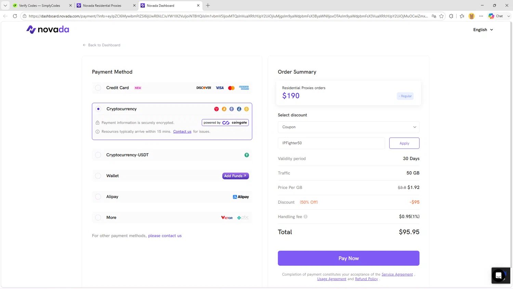Click the browser refresh icon

click(x=15, y=16)
